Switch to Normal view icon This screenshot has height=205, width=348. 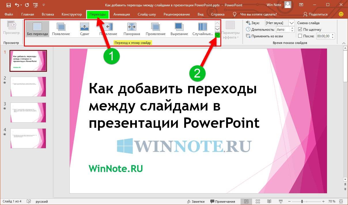(246, 201)
